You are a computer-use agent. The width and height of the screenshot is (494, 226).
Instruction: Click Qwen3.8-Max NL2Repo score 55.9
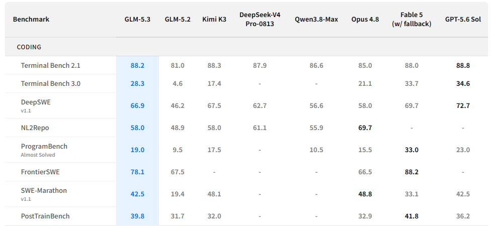[316, 128]
